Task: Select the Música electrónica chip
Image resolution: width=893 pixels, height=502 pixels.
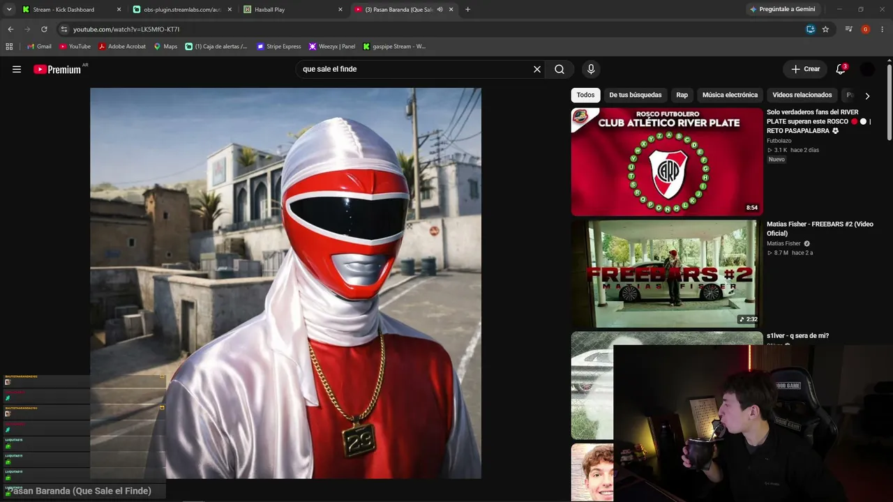Action: [x=730, y=95]
